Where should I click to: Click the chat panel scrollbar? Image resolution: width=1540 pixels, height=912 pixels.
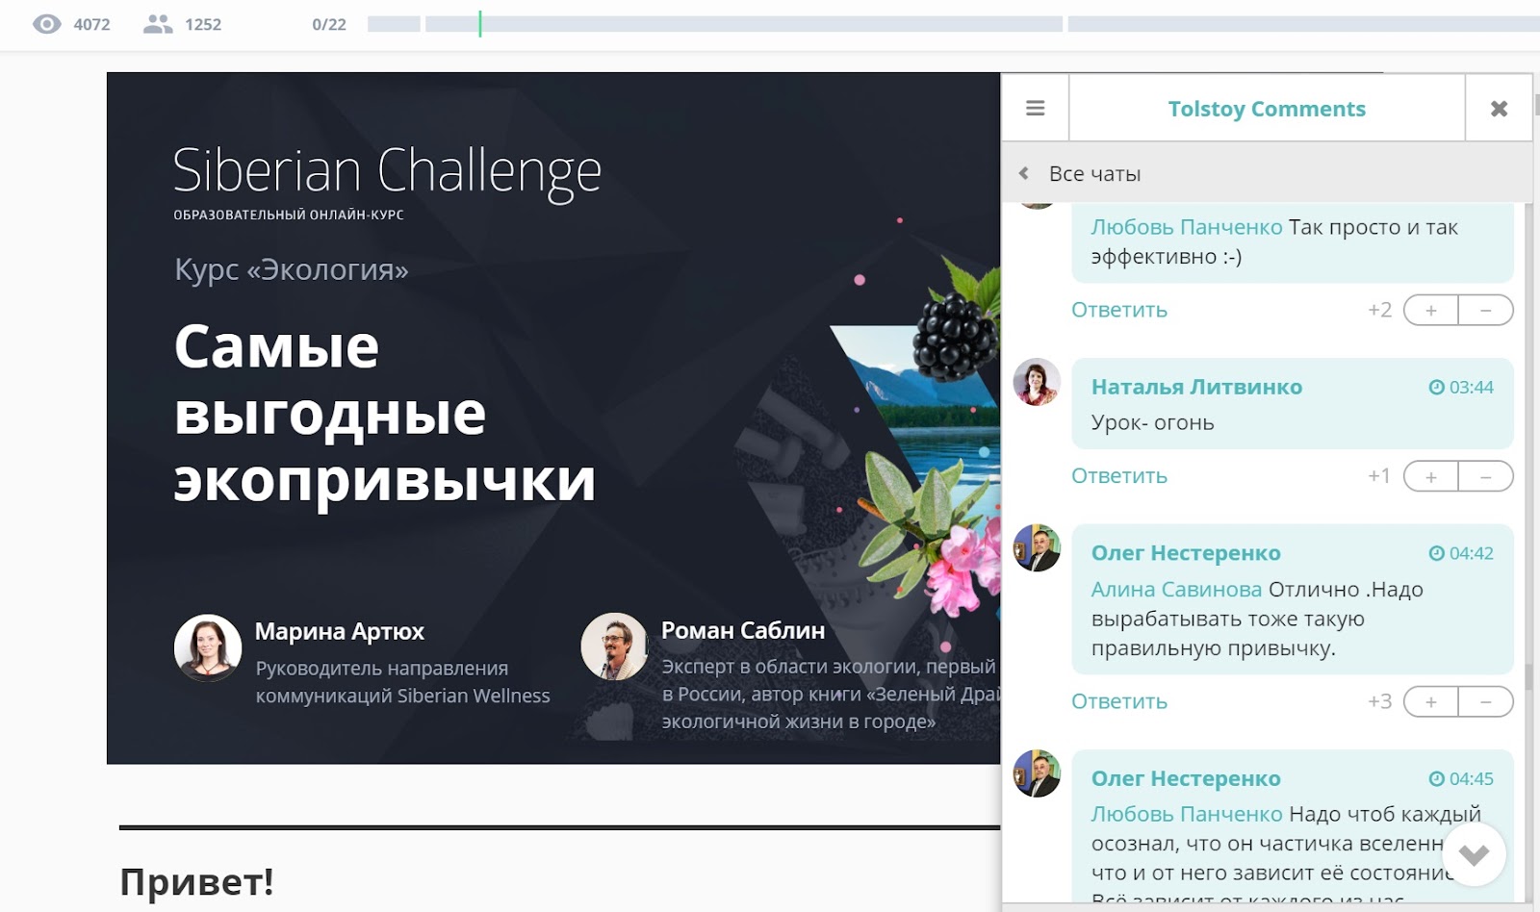coord(1528,676)
